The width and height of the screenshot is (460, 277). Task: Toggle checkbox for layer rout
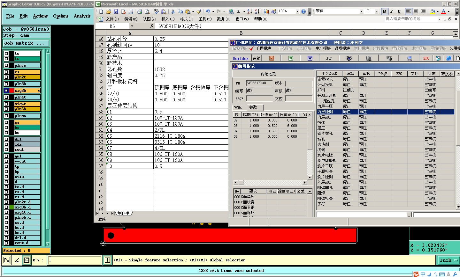pos(6,149)
